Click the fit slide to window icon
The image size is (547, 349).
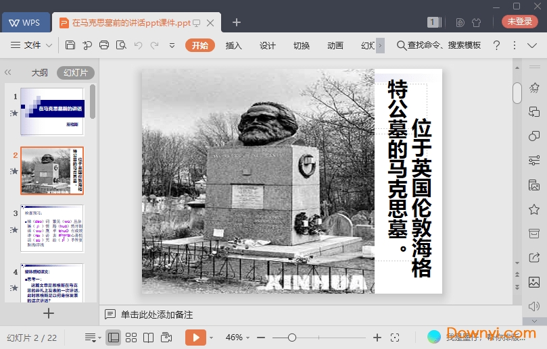click(396, 337)
